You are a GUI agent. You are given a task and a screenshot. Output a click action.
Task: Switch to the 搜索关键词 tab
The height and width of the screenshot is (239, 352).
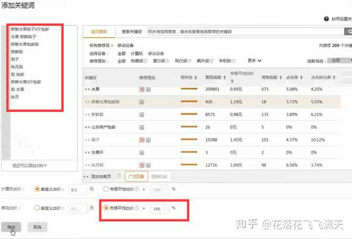(131, 32)
